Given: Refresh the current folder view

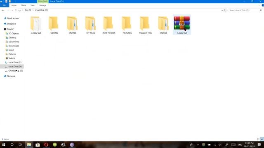Looking at the screenshot, I should (x=225, y=10).
